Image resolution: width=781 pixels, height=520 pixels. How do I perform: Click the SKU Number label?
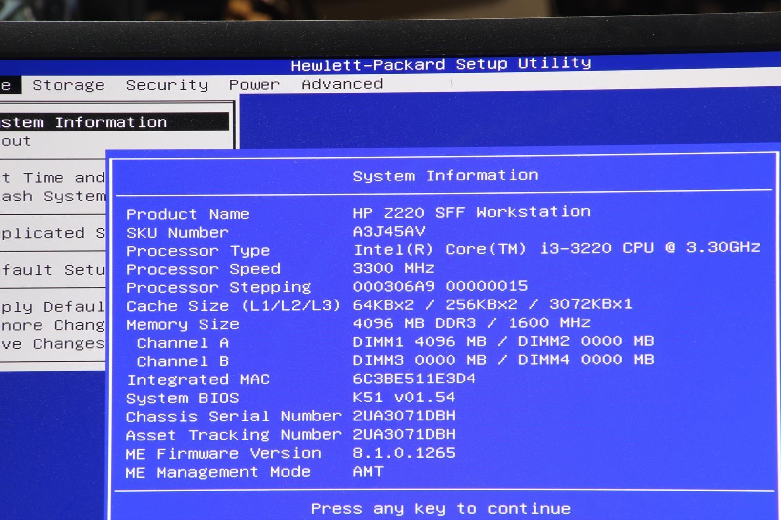(x=177, y=233)
